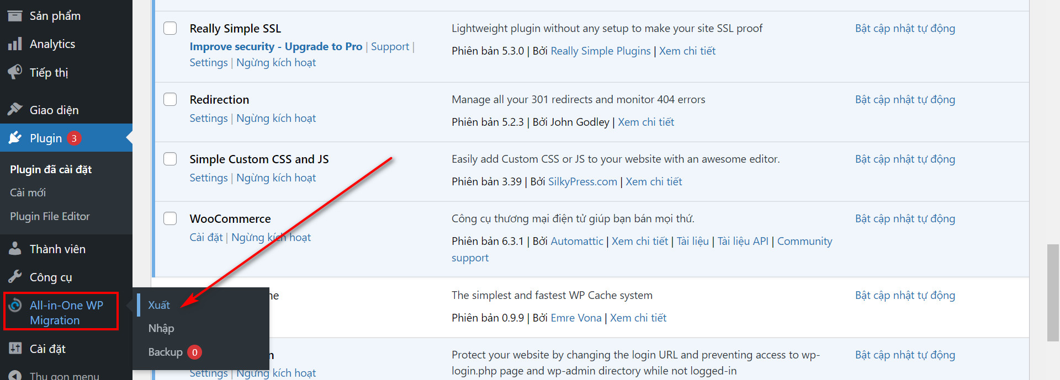Deactivate Redirection via Ngừng kích hoạt
This screenshot has width=1060, height=380.
(x=276, y=118)
